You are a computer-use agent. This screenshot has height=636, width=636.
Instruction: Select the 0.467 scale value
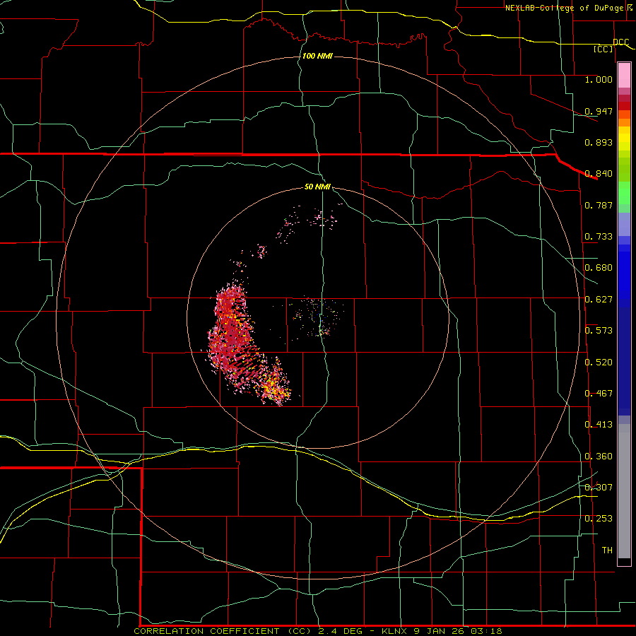coord(599,394)
